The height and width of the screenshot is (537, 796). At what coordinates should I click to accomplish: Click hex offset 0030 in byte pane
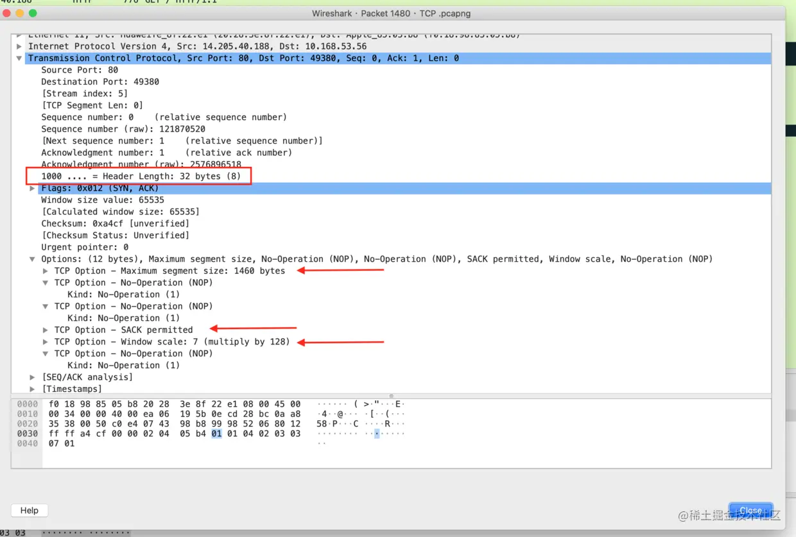28,434
